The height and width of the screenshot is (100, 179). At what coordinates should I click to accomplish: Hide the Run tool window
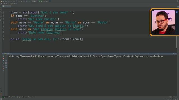pos(176,54)
